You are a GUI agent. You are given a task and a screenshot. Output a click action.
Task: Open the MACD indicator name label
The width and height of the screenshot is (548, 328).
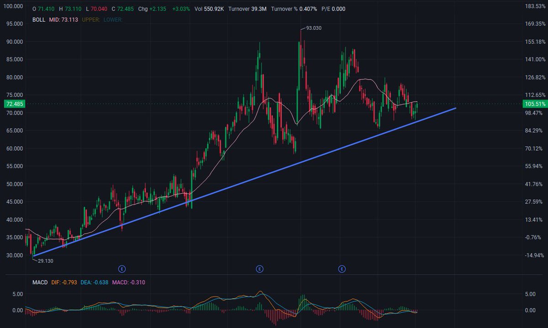pyautogui.click(x=40, y=283)
